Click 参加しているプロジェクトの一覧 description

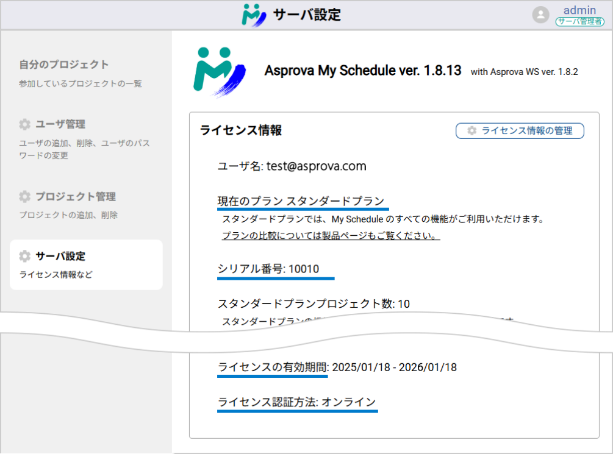coord(81,83)
